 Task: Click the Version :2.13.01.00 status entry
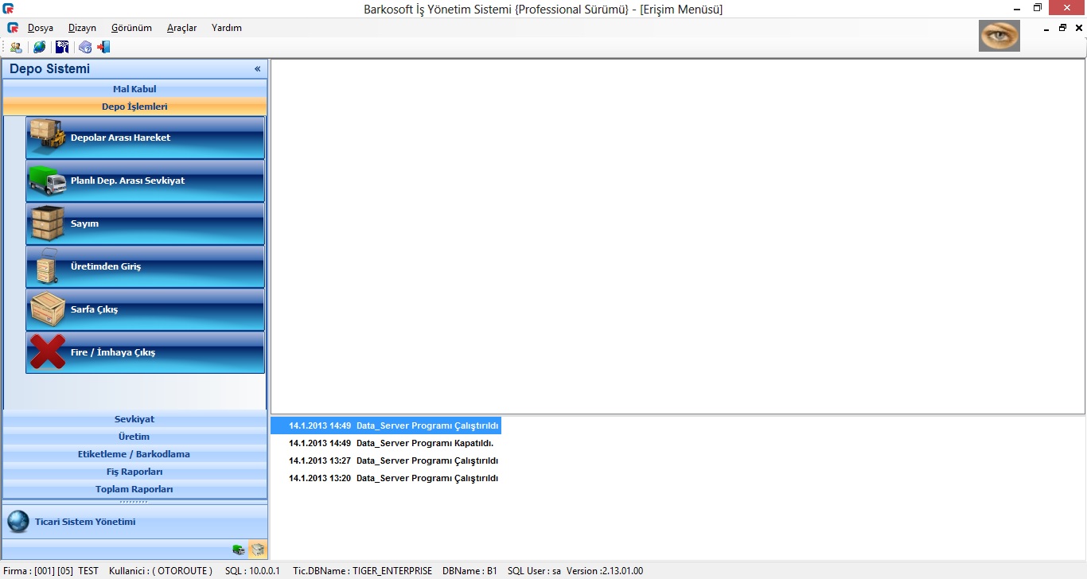click(x=605, y=571)
